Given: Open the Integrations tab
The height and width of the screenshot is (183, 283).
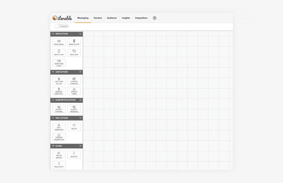Looking at the screenshot, I should pyautogui.click(x=141, y=18).
